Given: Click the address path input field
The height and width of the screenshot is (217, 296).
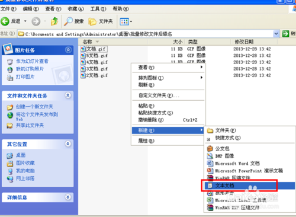Looking at the screenshot, I should click(x=146, y=34).
